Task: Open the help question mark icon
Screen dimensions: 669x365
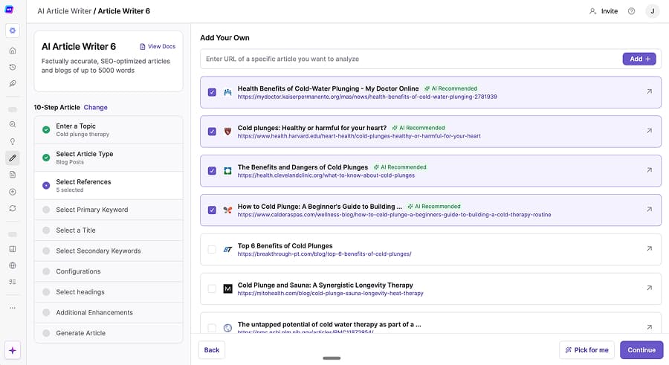Action: (x=631, y=11)
